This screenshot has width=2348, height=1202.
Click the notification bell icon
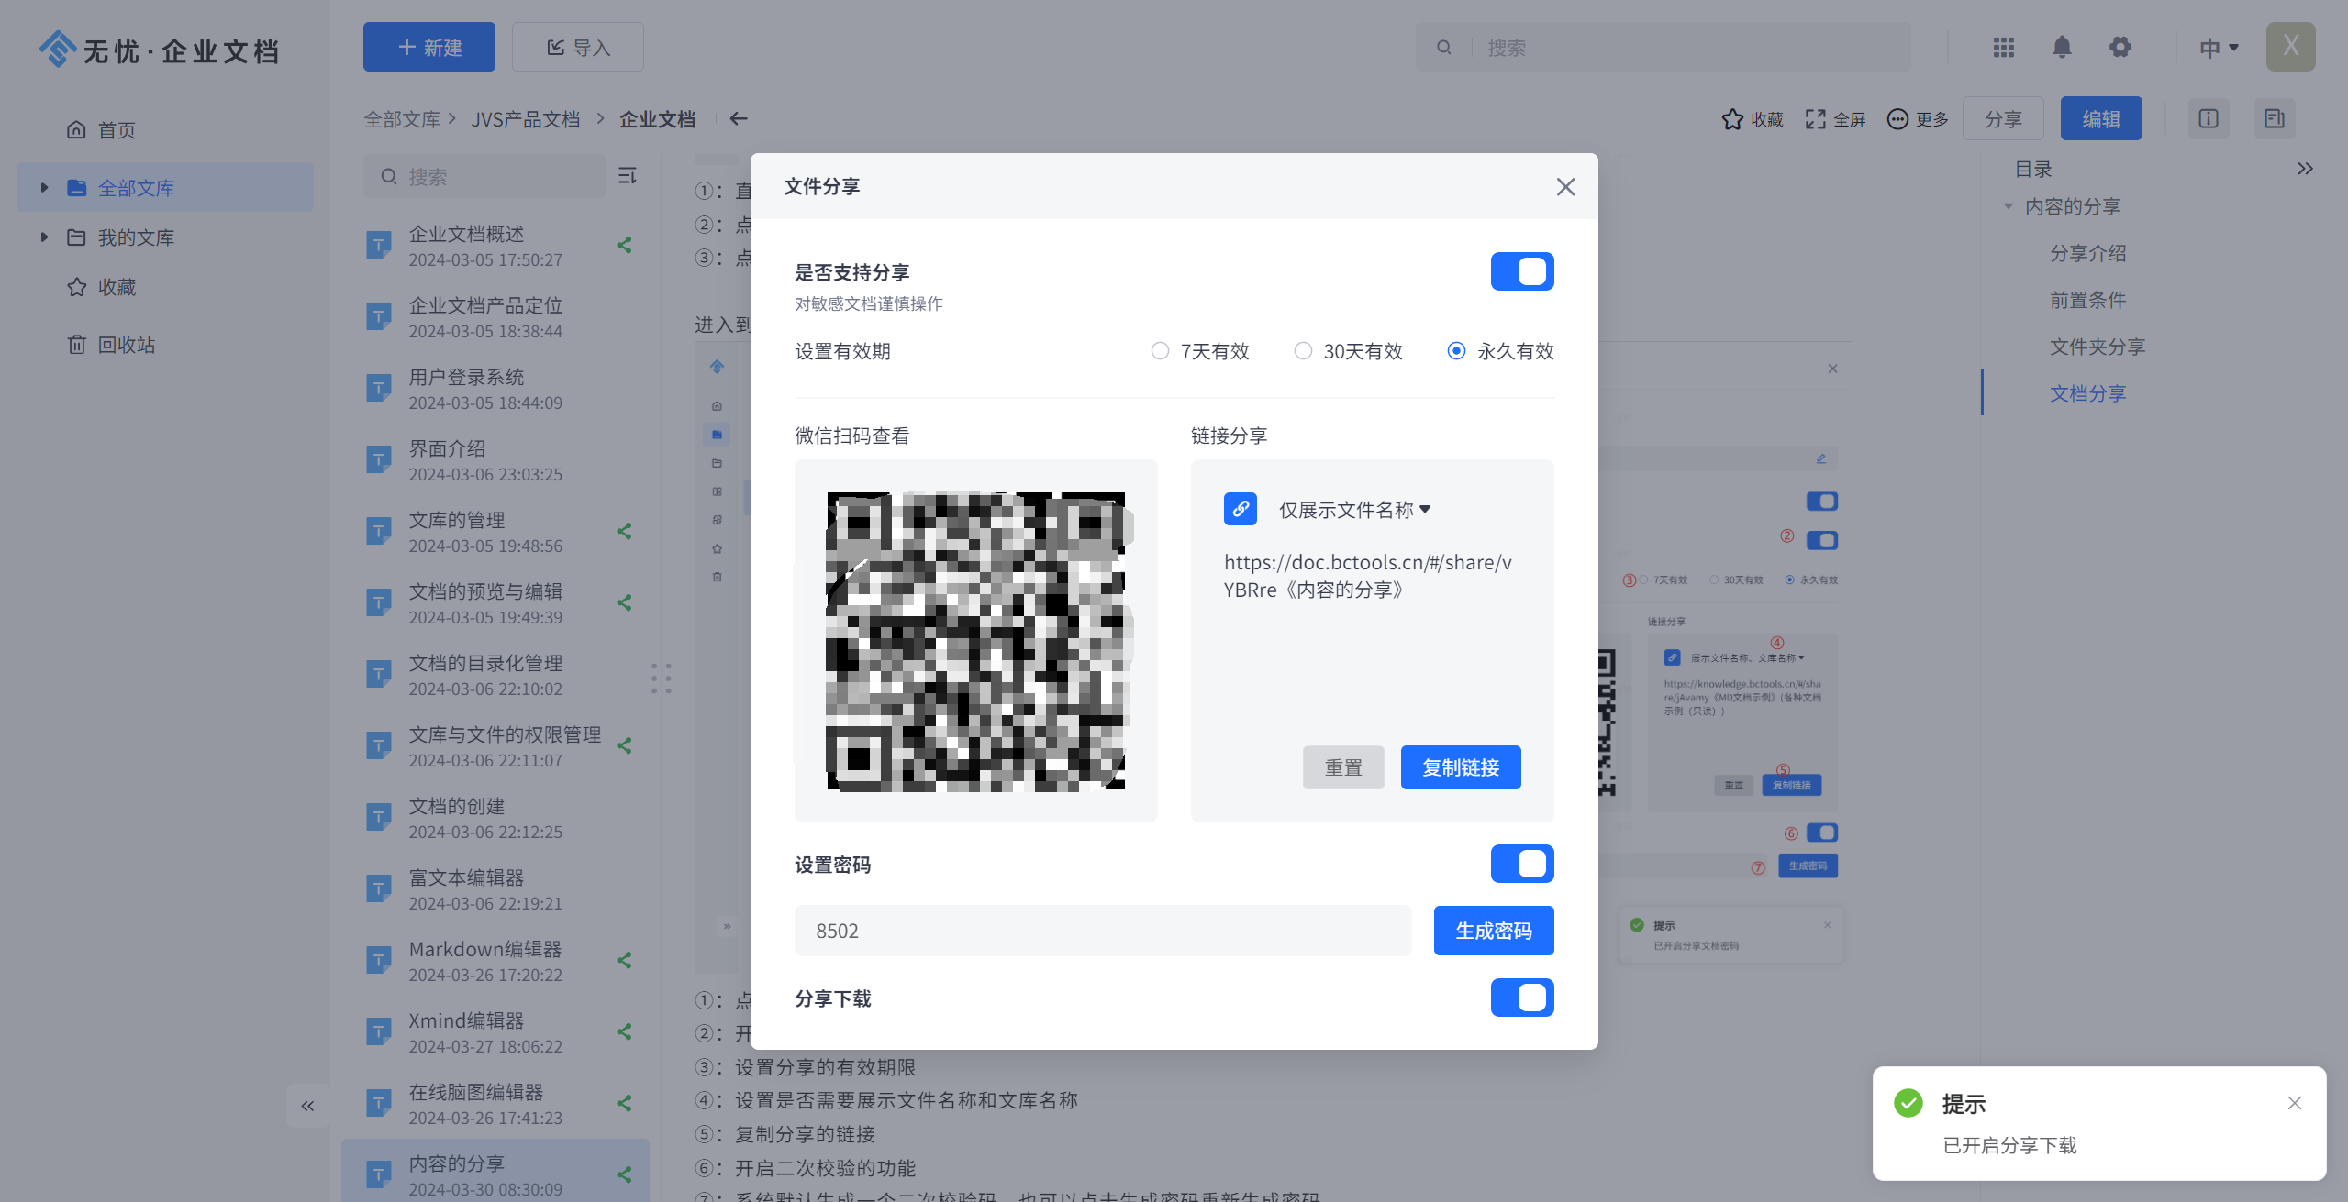click(x=2062, y=47)
